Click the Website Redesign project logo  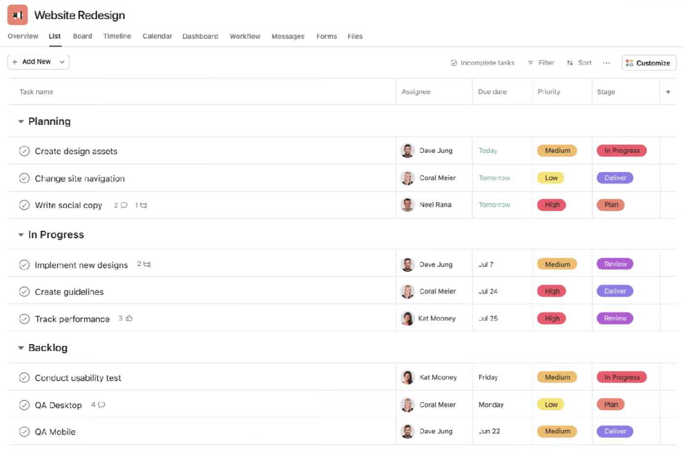17,15
